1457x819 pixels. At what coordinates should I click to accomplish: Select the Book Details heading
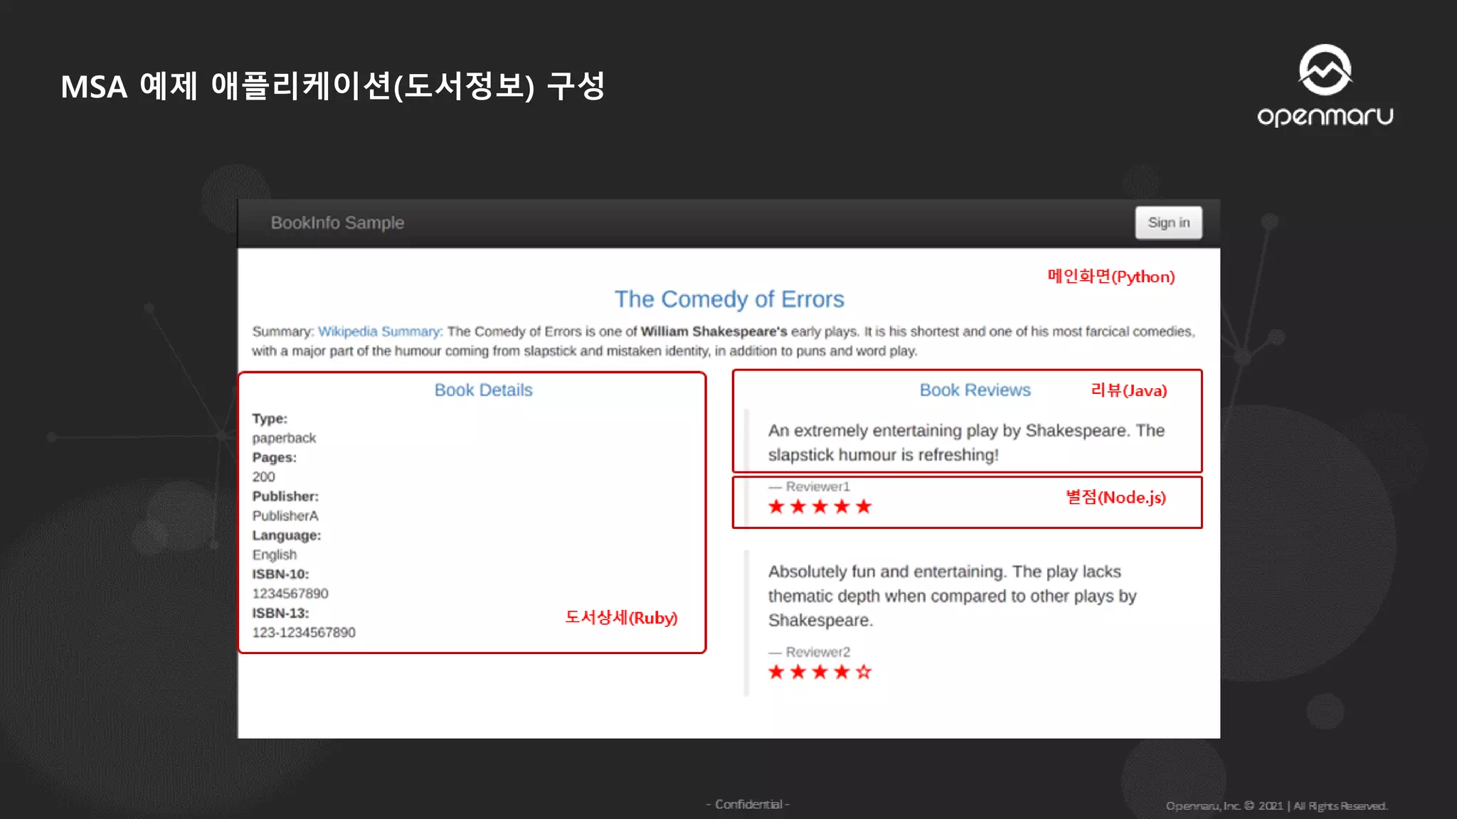(x=483, y=390)
